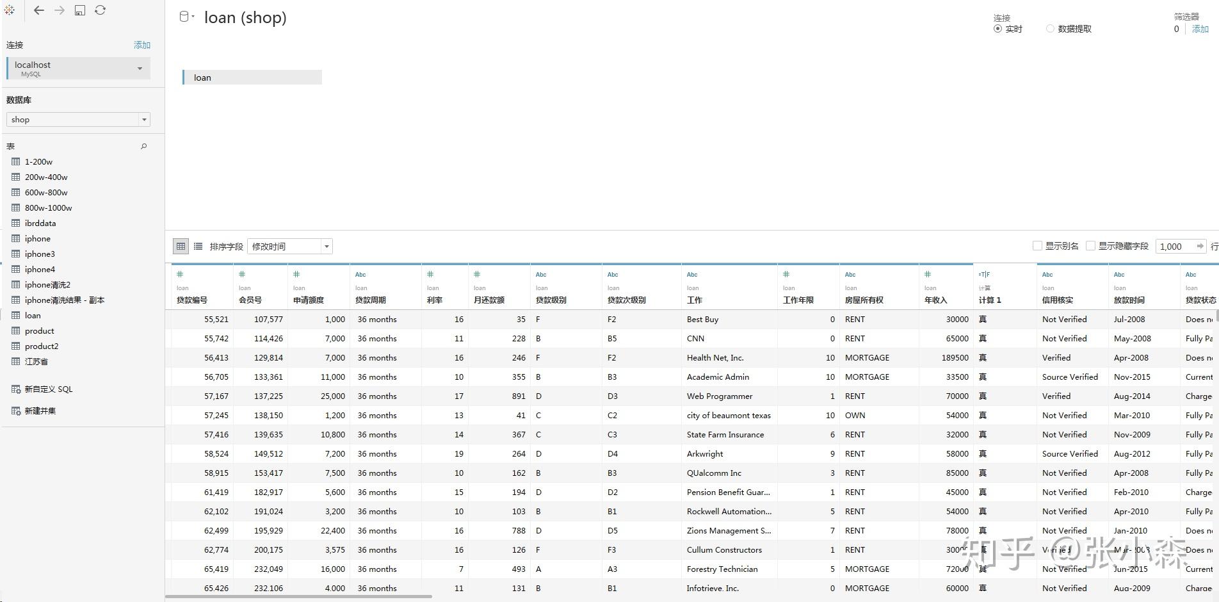Switch to grid view in the data preview
Viewport: 1219px width, 602px height.
pos(180,246)
